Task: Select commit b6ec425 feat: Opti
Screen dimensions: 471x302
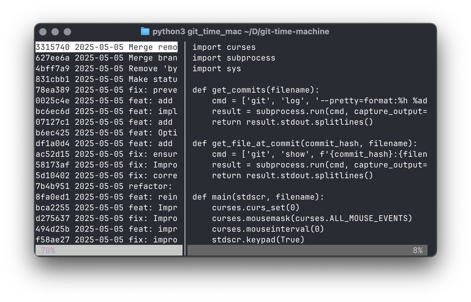Action: click(x=106, y=133)
